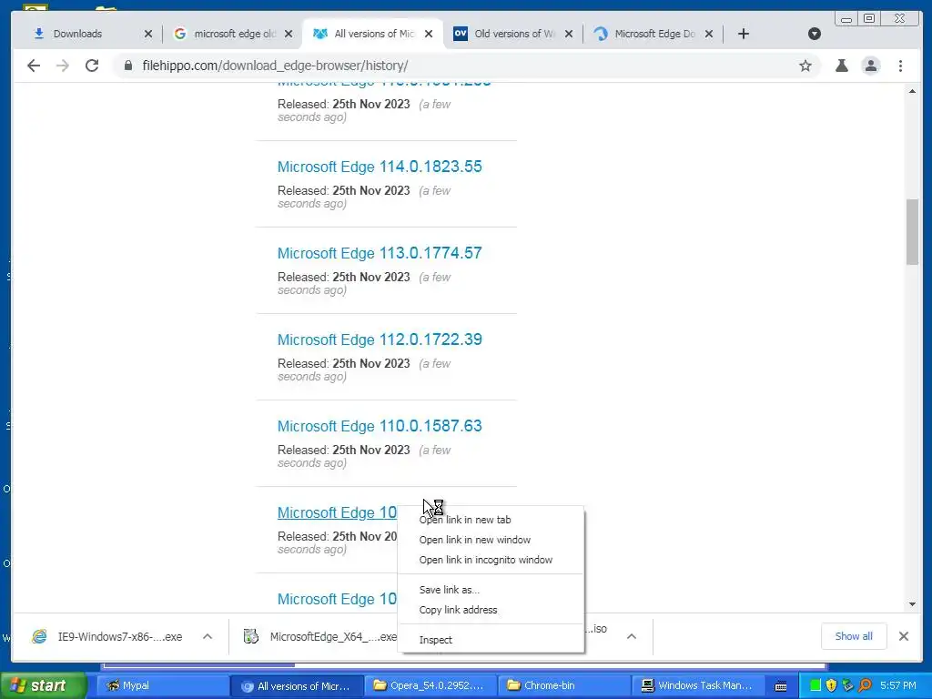Open a new tab with the plus button
This screenshot has width=932, height=699.
743,34
